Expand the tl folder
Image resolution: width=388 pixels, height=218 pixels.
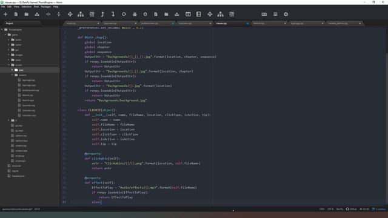(9, 121)
